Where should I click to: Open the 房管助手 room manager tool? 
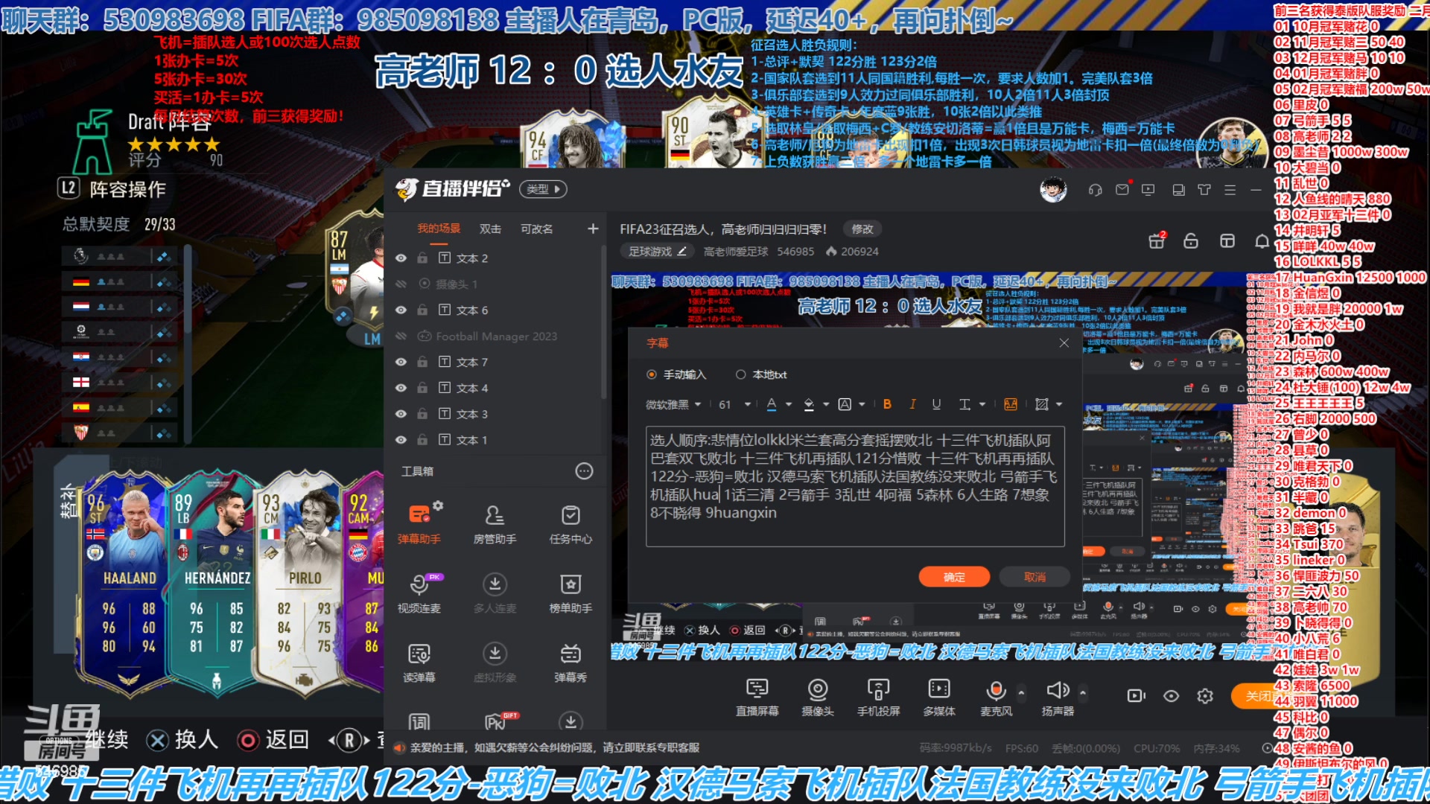pos(495,523)
